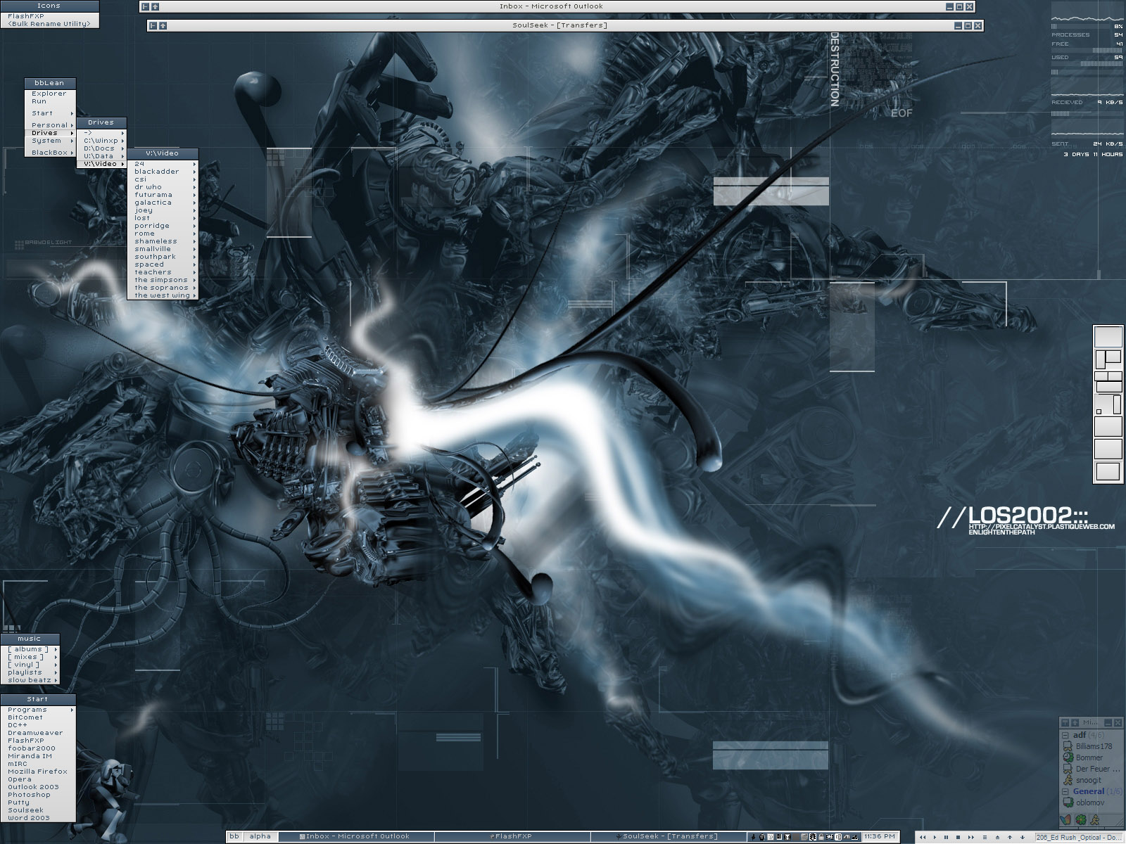Viewport: 1126px width, 844px height.
Task: Open the playlist icon in player bar
Action: [985, 837]
